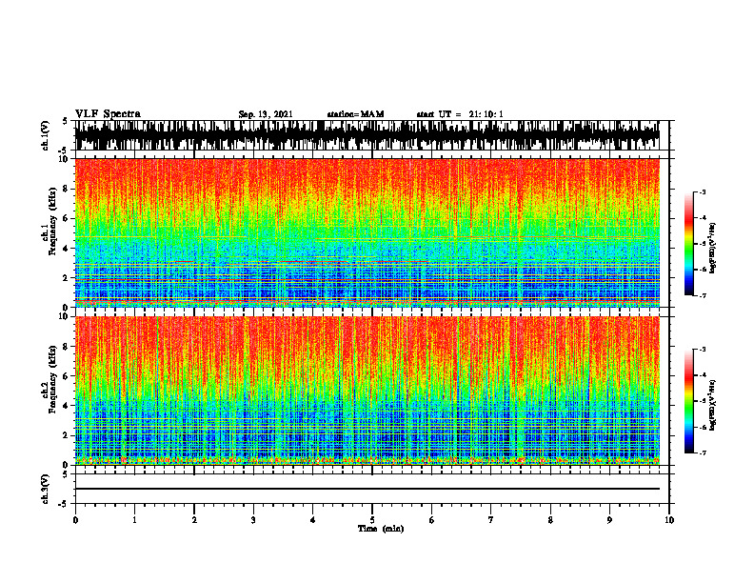Click the 'station=MAM' header text
The height and width of the screenshot is (583, 754).
tap(356, 114)
